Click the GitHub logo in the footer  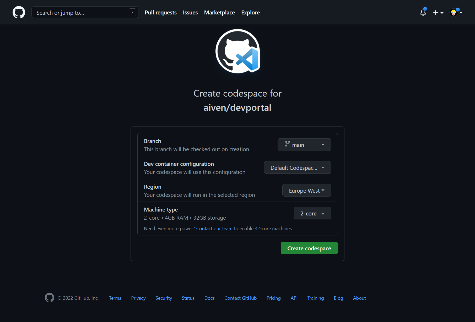49,298
